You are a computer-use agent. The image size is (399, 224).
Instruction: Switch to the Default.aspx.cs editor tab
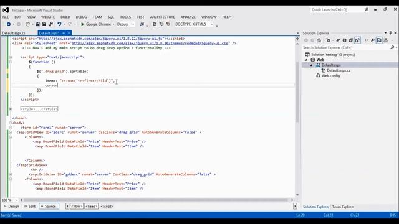point(14,33)
